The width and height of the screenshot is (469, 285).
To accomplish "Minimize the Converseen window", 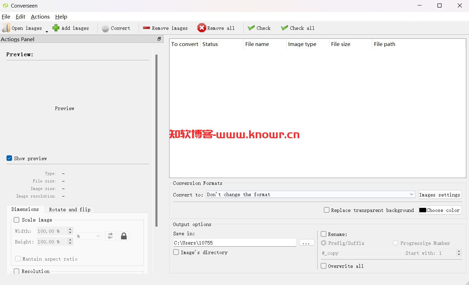I will point(420,5).
